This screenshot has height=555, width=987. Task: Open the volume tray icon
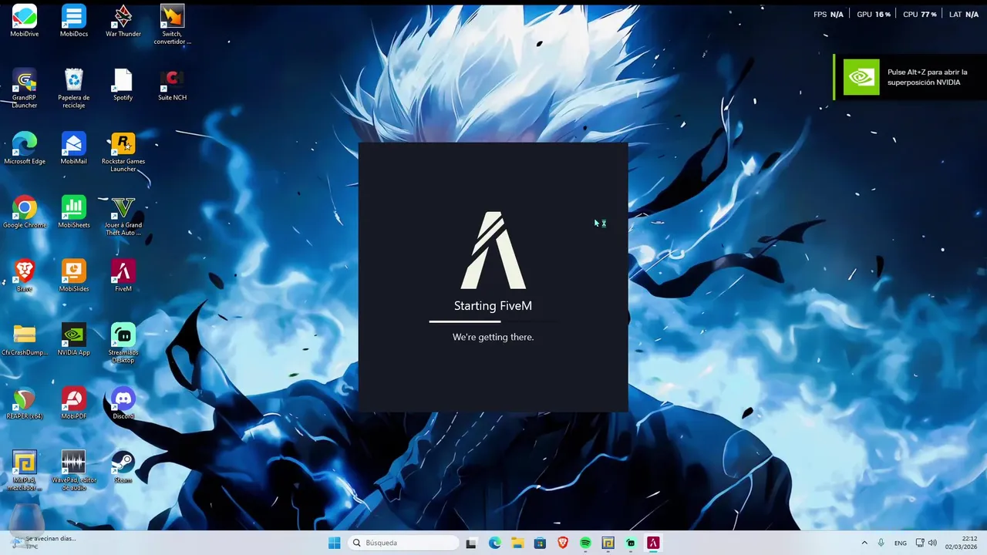pyautogui.click(x=932, y=543)
